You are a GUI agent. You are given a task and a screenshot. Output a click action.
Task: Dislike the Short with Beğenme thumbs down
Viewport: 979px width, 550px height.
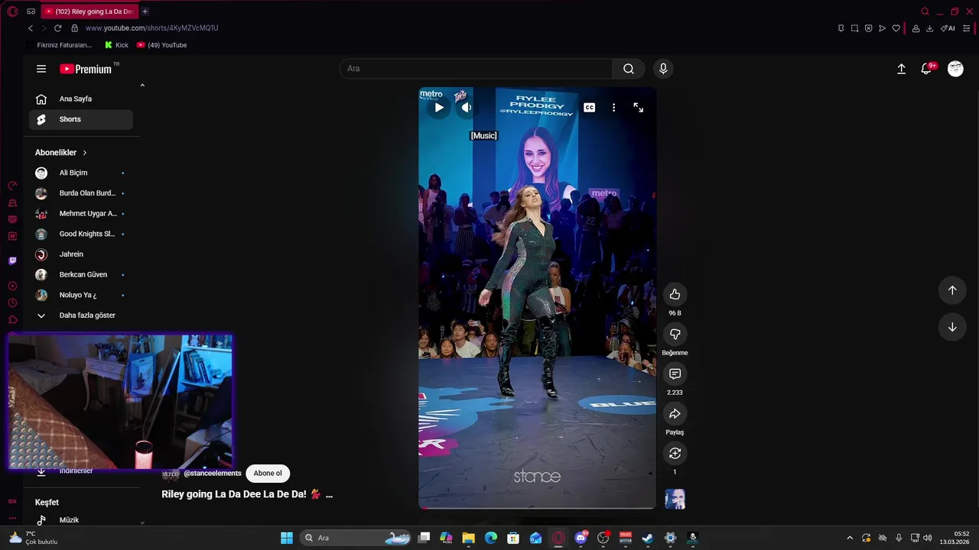click(x=675, y=334)
